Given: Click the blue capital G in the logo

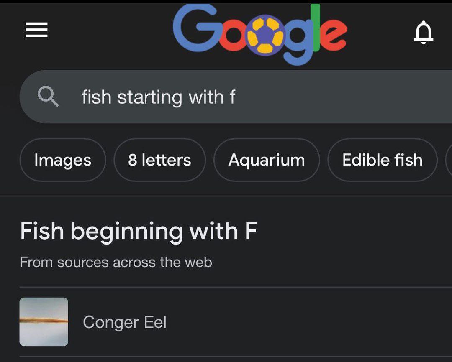Looking at the screenshot, I should pos(193,29).
